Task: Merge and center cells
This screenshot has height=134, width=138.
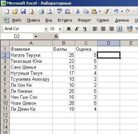Action: [x=119, y=29]
